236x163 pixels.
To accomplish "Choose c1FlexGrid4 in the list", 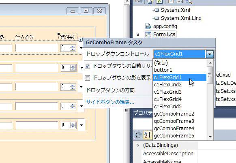I will (x=180, y=99).
